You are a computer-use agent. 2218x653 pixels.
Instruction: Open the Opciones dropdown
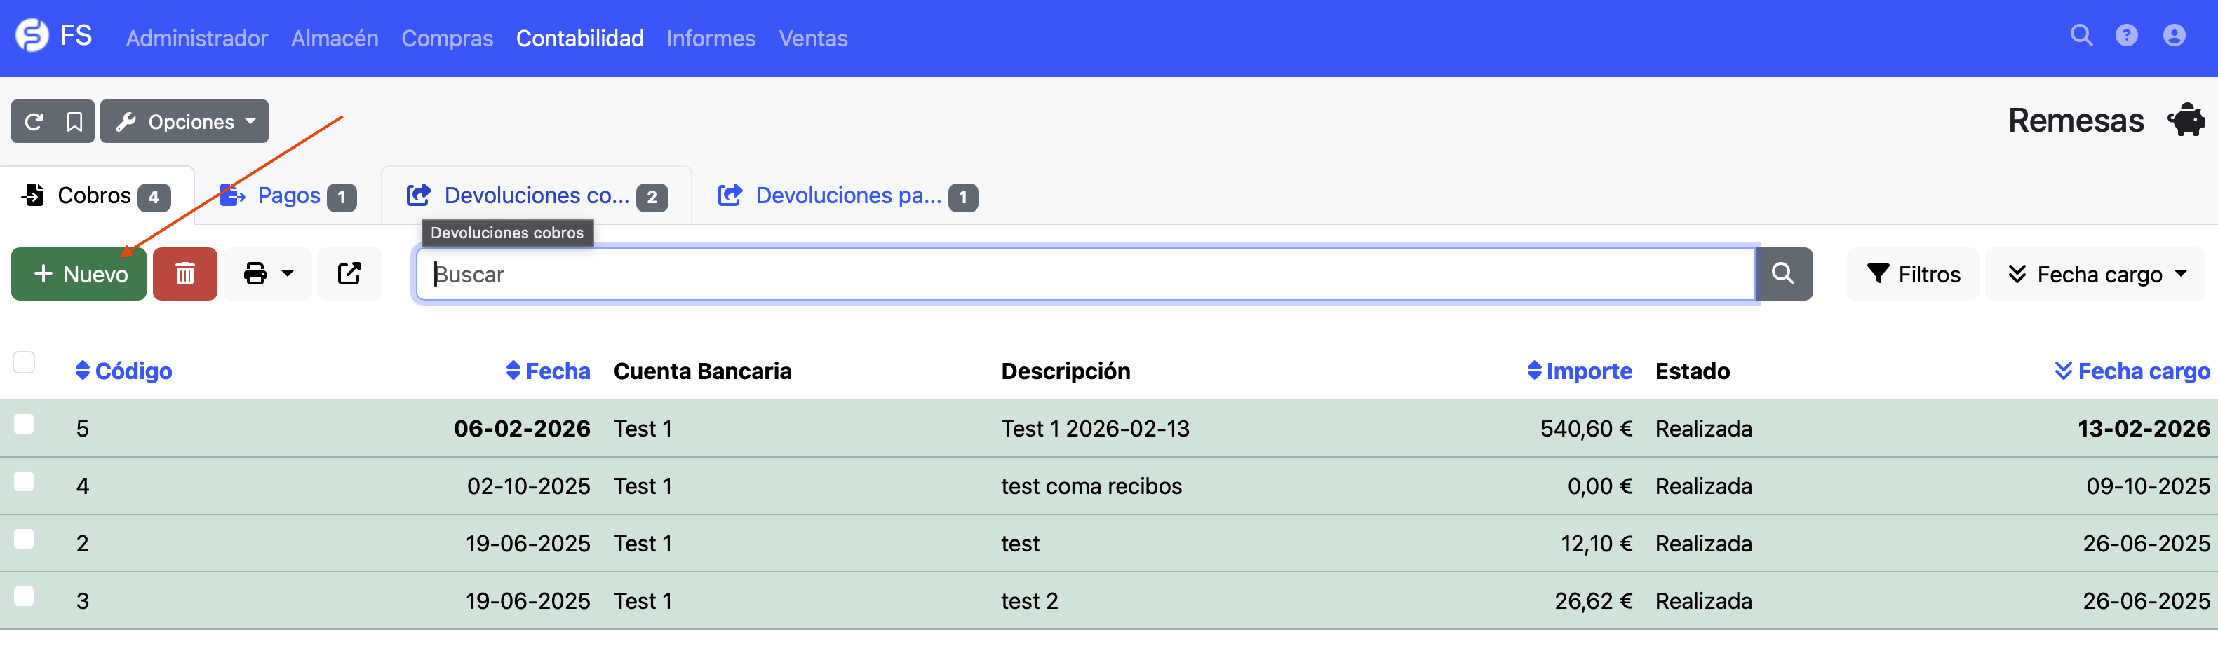click(x=184, y=121)
